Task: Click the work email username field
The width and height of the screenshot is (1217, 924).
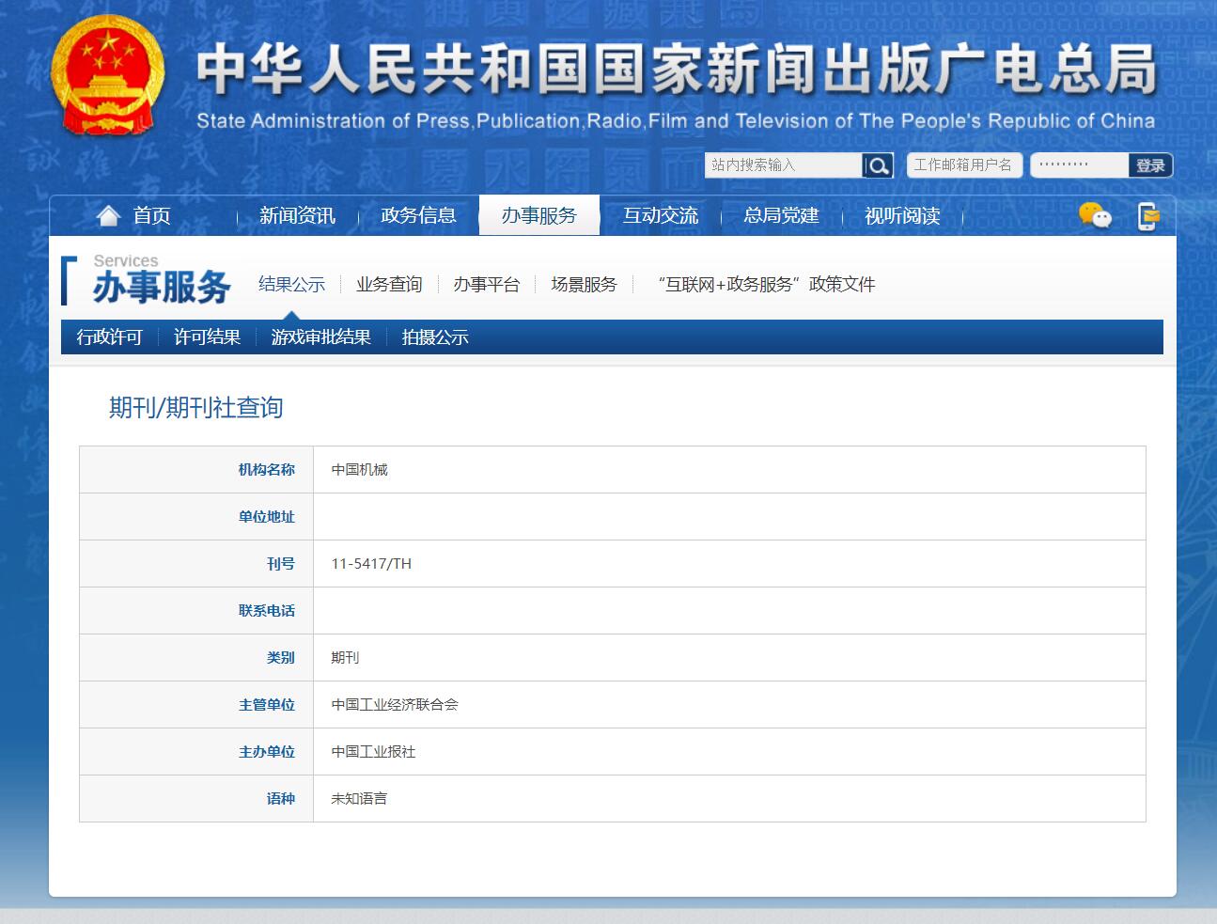Action: pos(963,165)
